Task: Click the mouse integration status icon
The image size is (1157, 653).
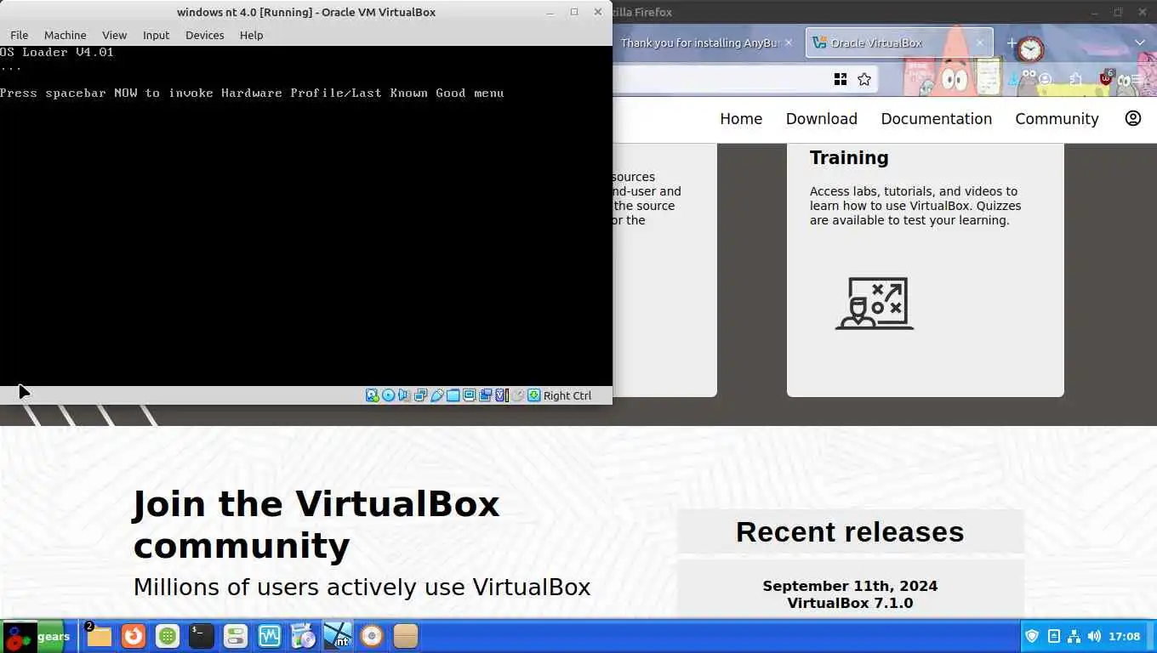Action: pyautogui.click(x=518, y=395)
